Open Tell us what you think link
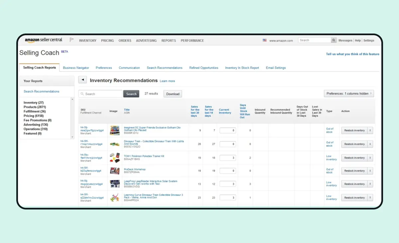Screen dimensions: 399x243 (x=352, y=54)
